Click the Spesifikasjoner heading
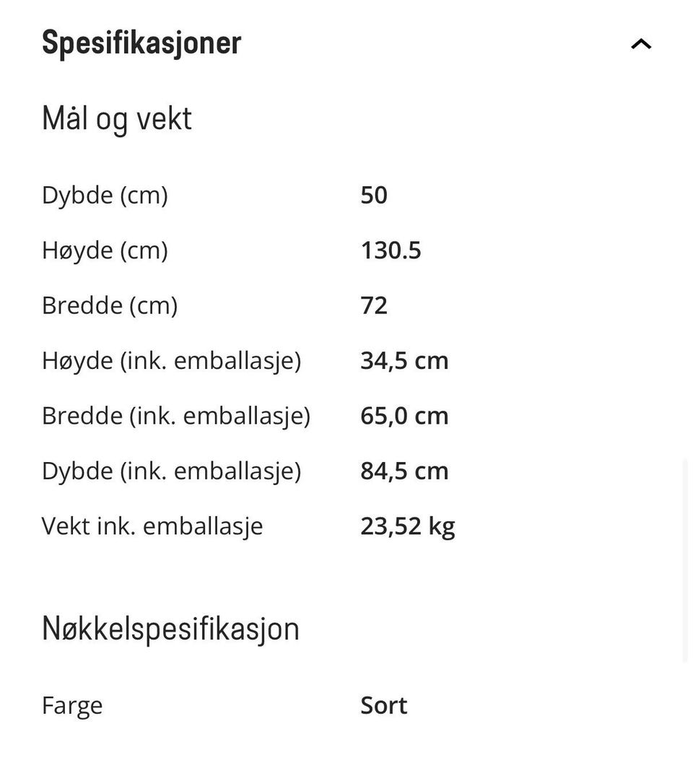 141,43
